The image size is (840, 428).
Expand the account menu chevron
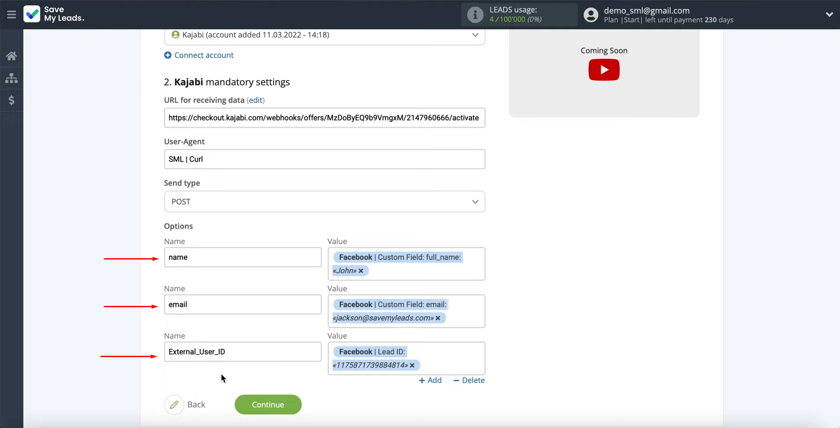tap(829, 14)
